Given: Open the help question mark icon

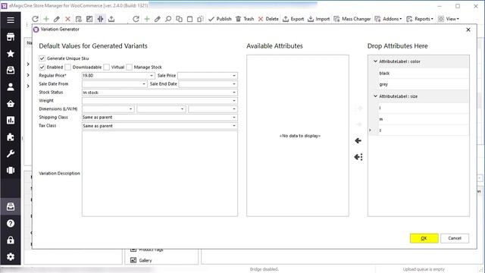Looking at the screenshot, I should tap(11, 224).
